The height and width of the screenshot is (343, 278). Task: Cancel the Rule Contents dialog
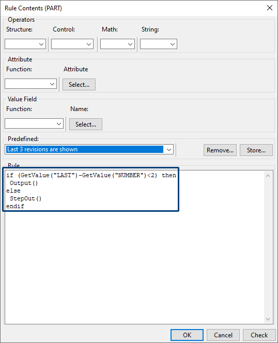coord(223,335)
